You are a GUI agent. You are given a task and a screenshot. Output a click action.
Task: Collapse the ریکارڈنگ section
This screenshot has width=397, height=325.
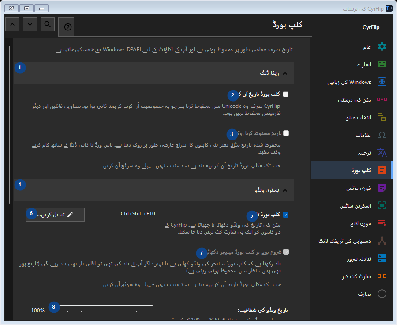click(154, 73)
